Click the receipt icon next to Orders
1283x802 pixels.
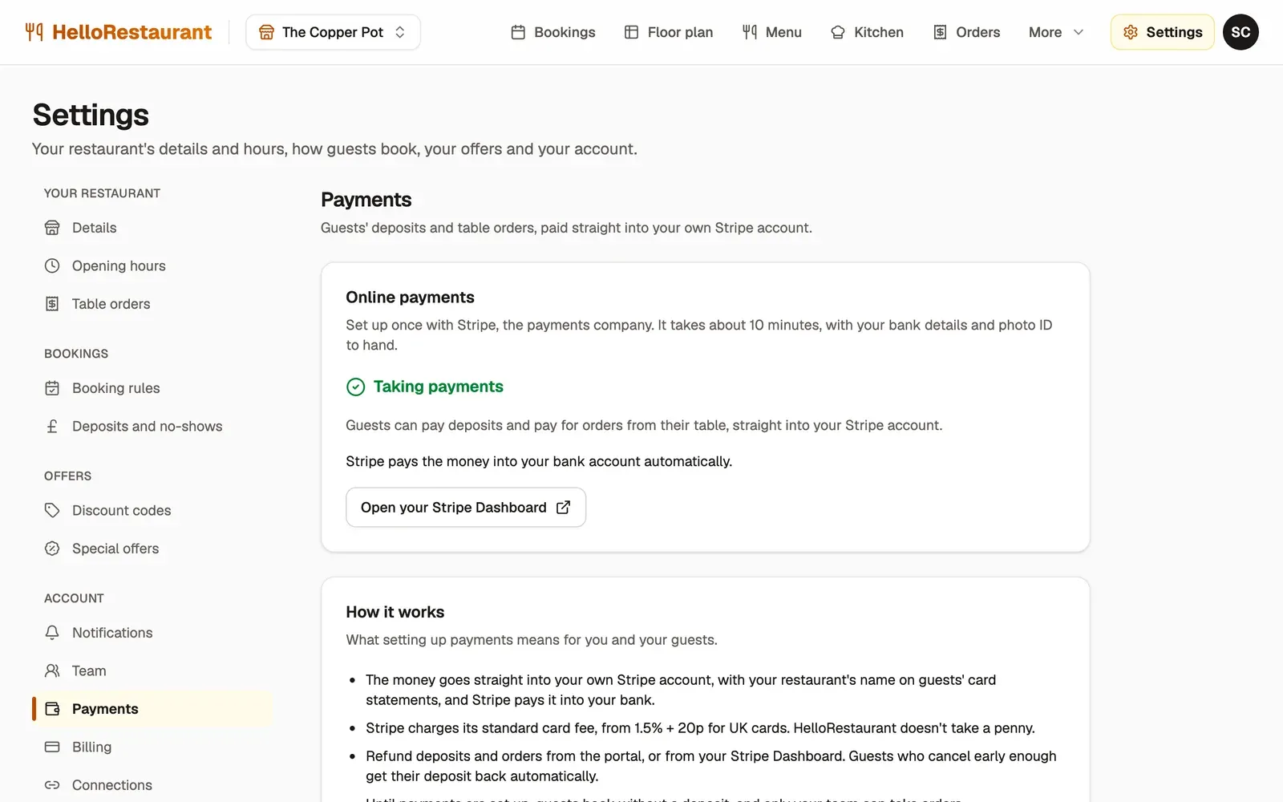[940, 32]
